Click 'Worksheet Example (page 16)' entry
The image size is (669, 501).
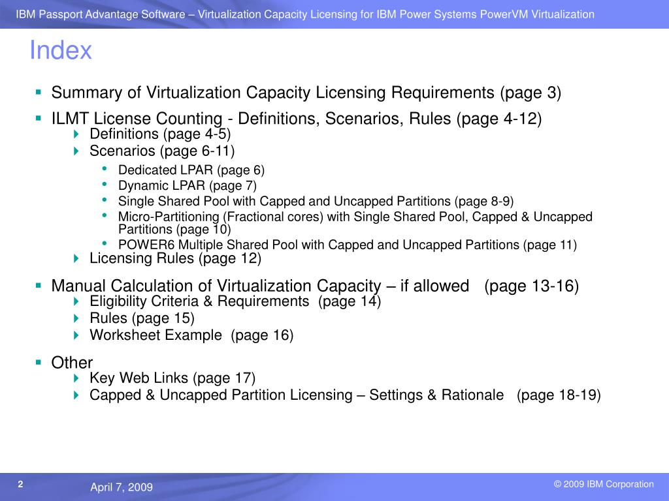click(191, 335)
